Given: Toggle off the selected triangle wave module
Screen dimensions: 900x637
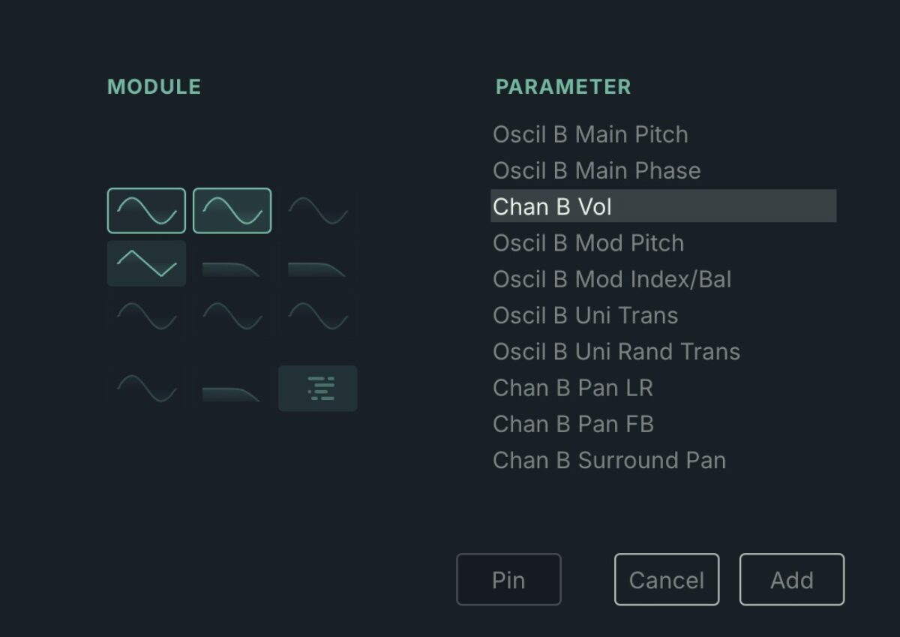Looking at the screenshot, I should 146,263.
